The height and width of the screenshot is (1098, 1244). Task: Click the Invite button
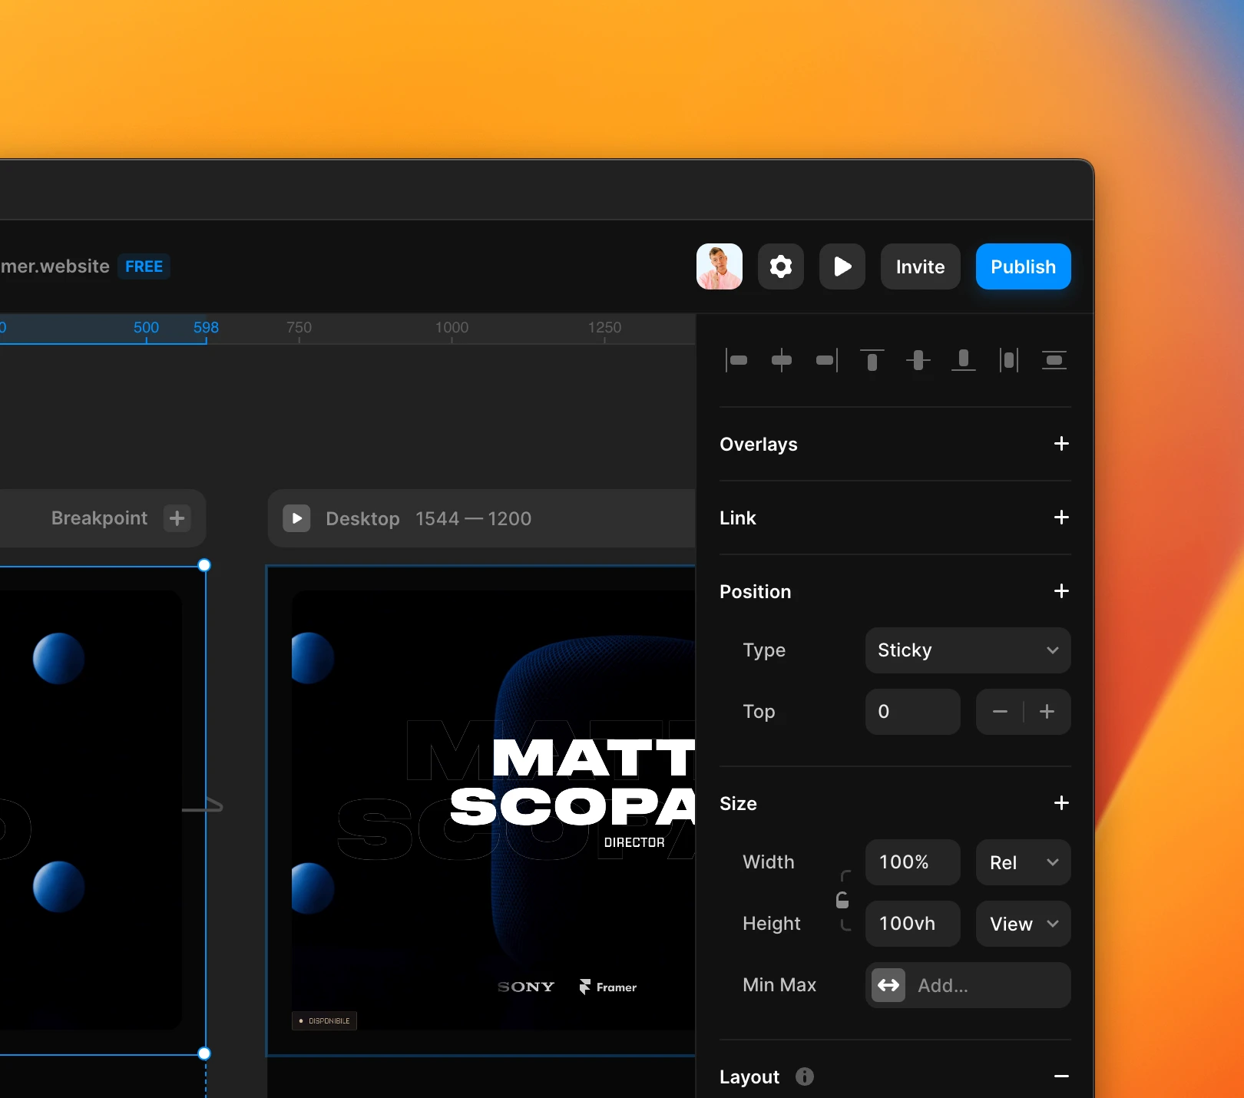[920, 266]
